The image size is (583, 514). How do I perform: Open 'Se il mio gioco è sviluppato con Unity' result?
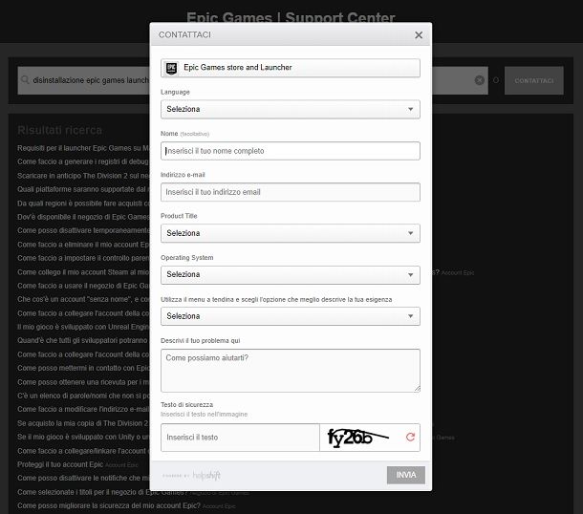(83, 437)
